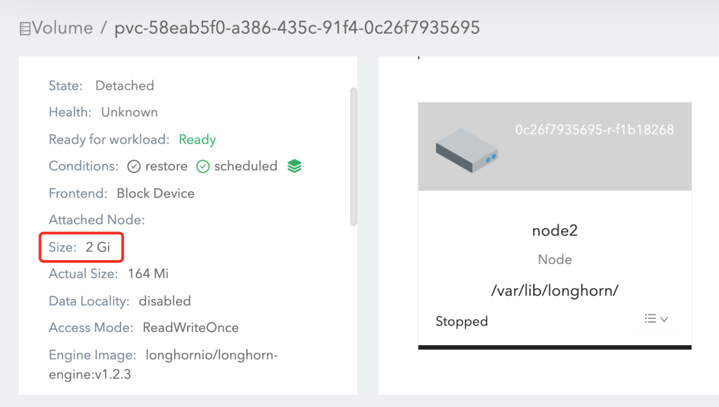Image resolution: width=719 pixels, height=407 pixels.
Task: Click the 2 Gi size value
Action: pyautogui.click(x=97, y=247)
